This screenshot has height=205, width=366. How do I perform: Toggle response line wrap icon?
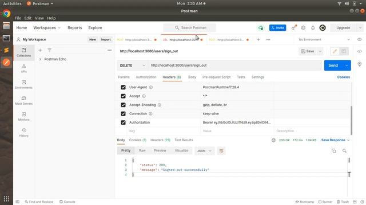pyautogui.click(x=221, y=151)
